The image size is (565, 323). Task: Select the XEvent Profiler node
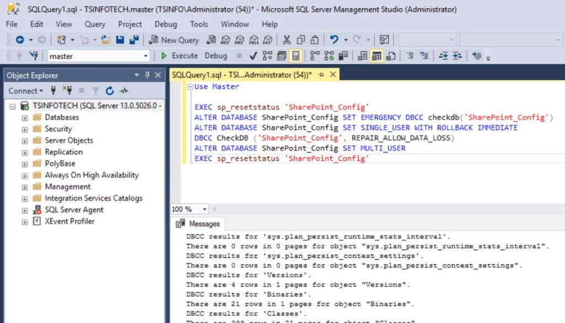70,221
